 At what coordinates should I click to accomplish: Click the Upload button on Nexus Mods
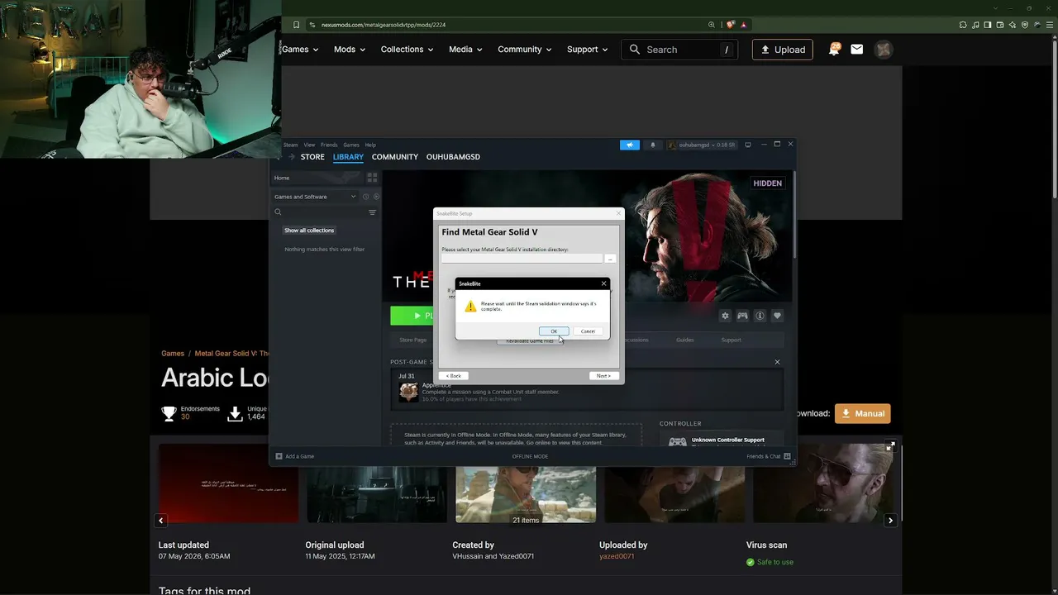[x=783, y=50]
